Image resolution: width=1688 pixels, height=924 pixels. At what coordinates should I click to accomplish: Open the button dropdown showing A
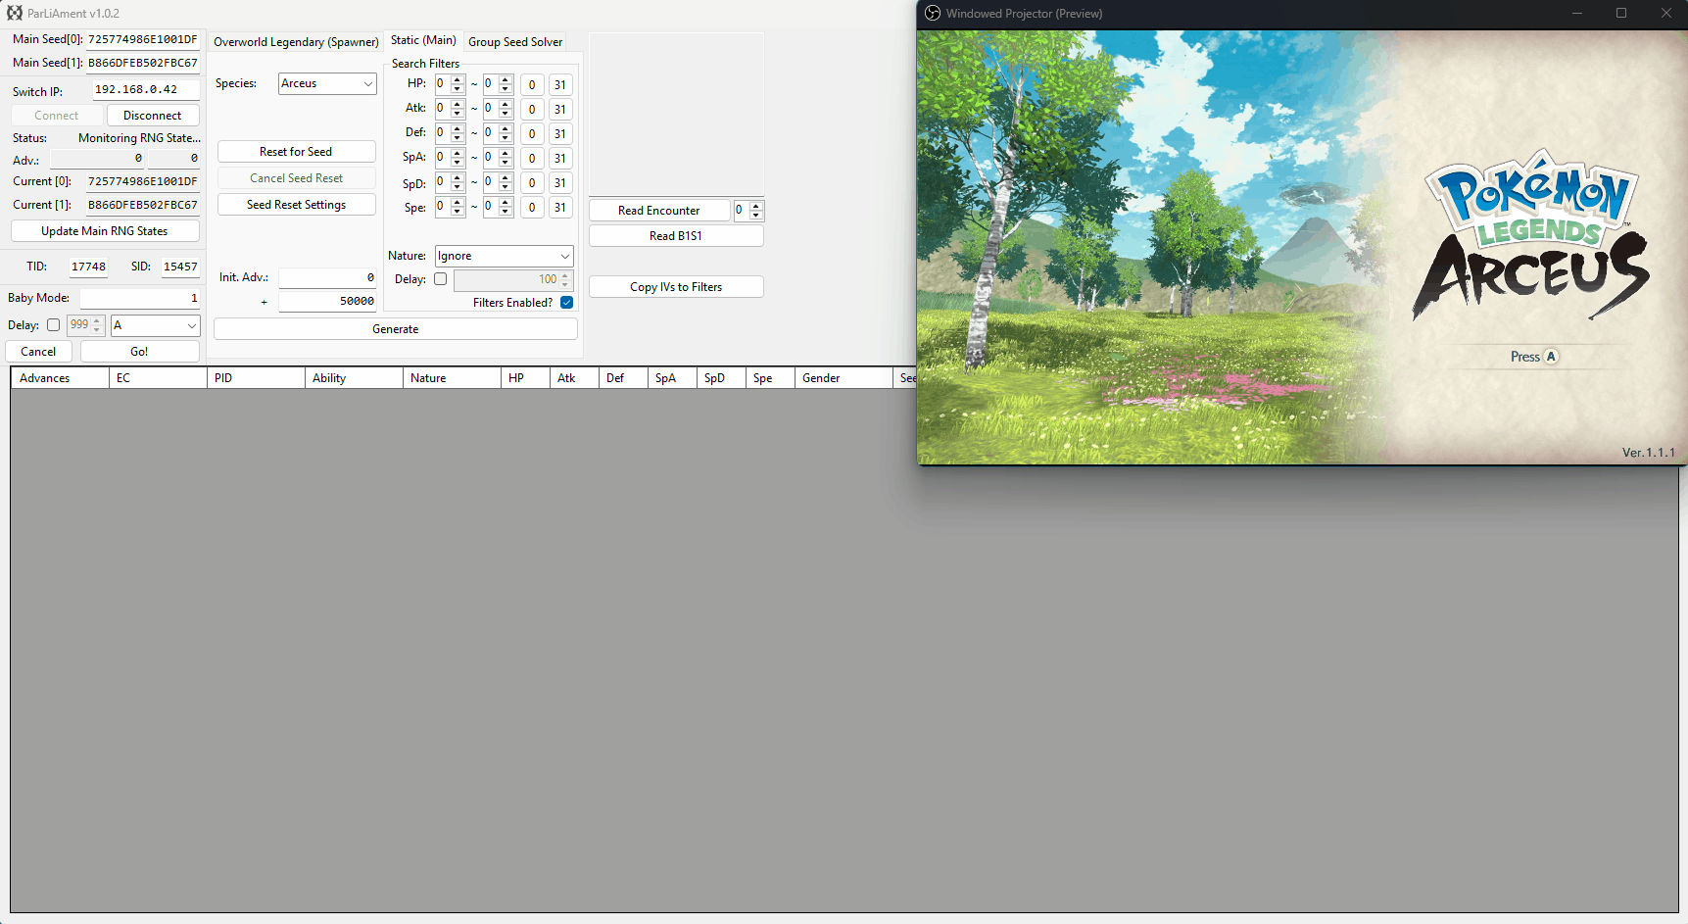coord(155,325)
